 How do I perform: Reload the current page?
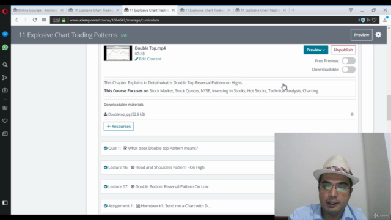(x=35, y=20)
